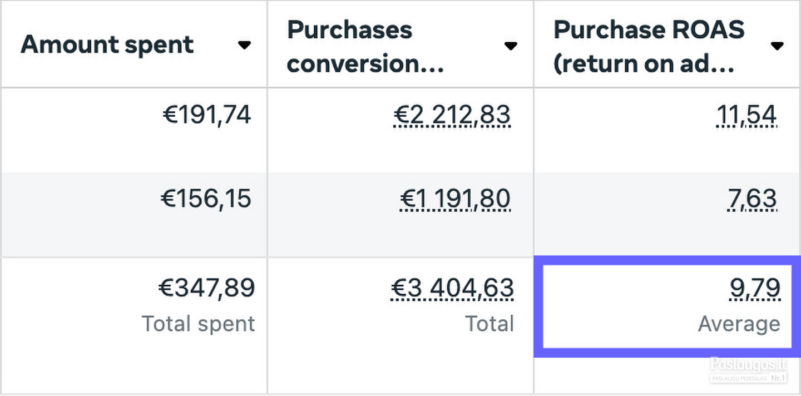Click the Average label under ROAS
Image resolution: width=801 pixels, height=396 pixels.
(739, 324)
